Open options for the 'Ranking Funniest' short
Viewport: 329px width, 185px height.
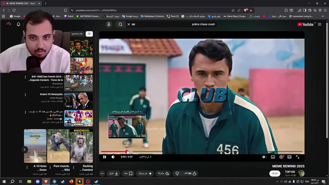[74, 168]
